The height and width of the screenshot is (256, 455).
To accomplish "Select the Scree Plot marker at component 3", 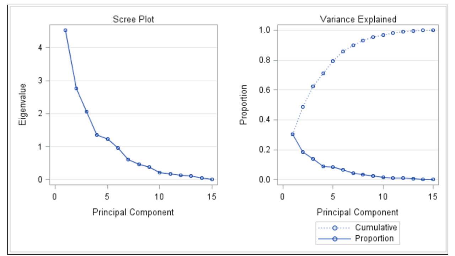I will pos(86,112).
